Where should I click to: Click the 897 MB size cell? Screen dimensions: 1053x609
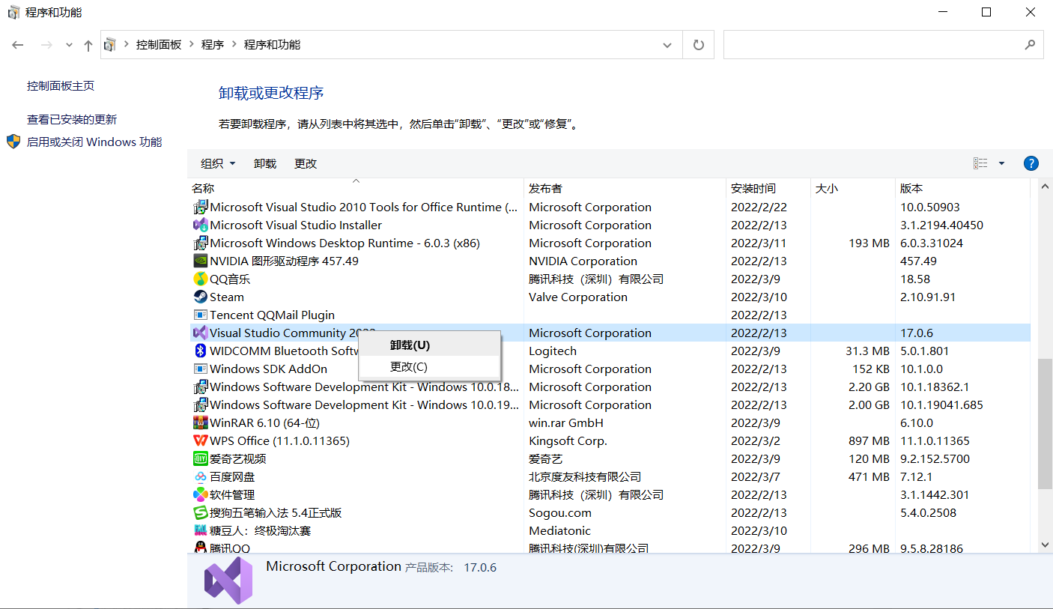pos(869,441)
